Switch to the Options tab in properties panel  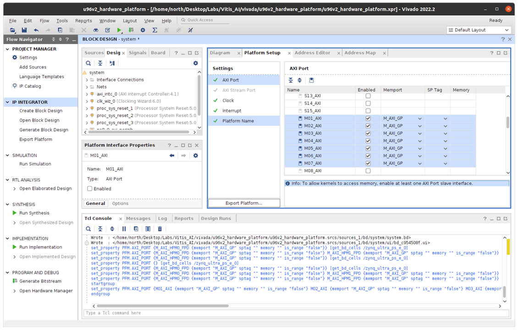(120, 203)
